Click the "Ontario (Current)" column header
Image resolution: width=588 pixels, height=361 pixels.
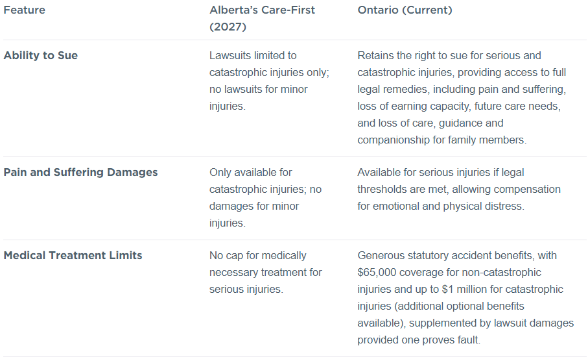point(405,10)
